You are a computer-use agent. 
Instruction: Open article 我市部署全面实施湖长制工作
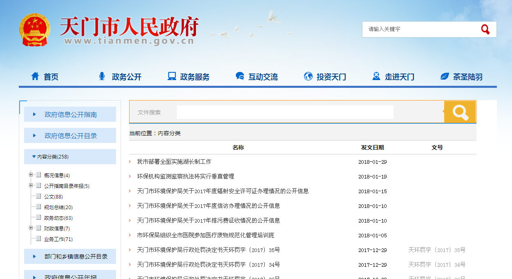click(x=174, y=162)
